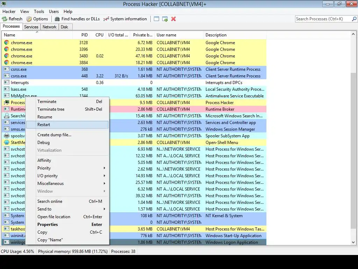Click the Find window toolbar icon

[156, 19]
